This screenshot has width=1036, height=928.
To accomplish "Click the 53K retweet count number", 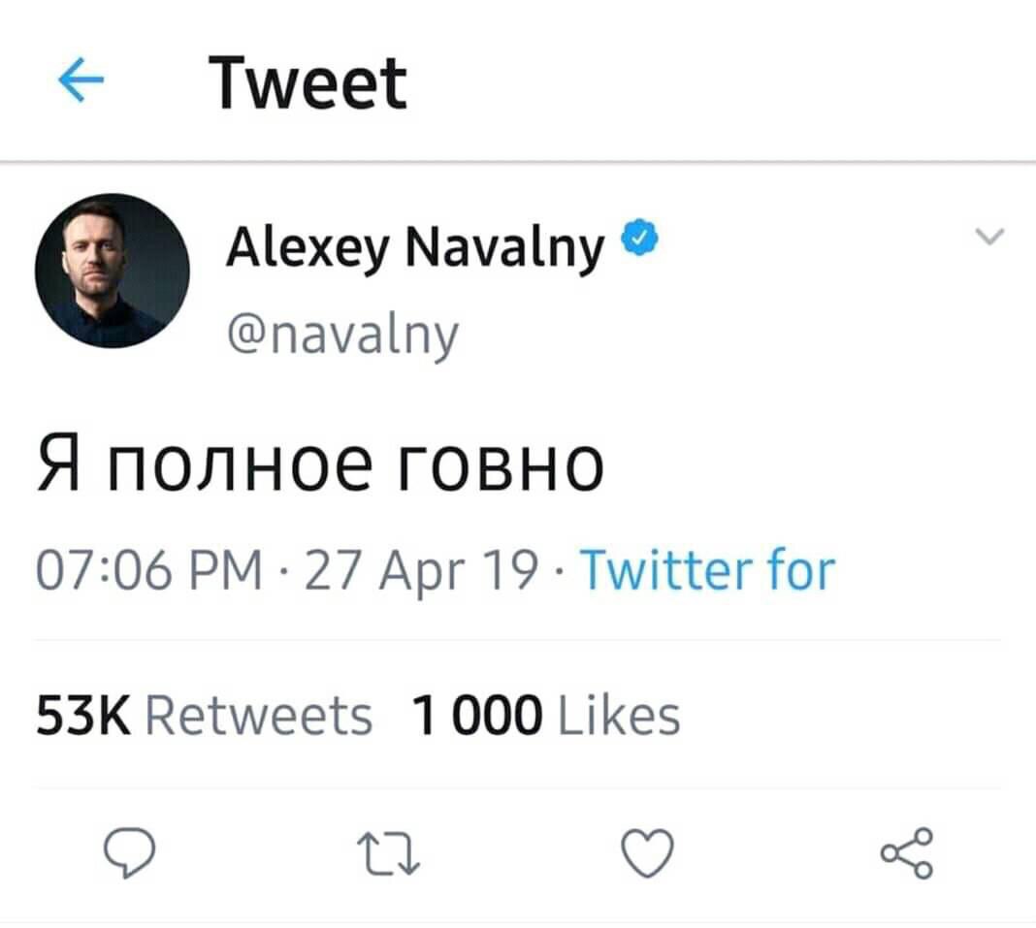I will point(84,717).
